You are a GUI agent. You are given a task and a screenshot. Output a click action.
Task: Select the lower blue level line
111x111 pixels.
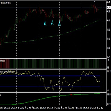pyautogui.click(x=50, y=87)
